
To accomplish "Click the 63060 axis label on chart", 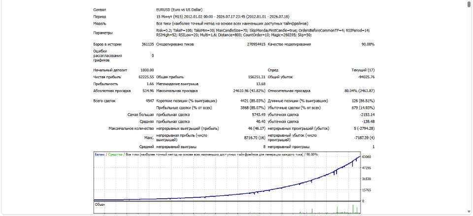I will pos(367,157).
